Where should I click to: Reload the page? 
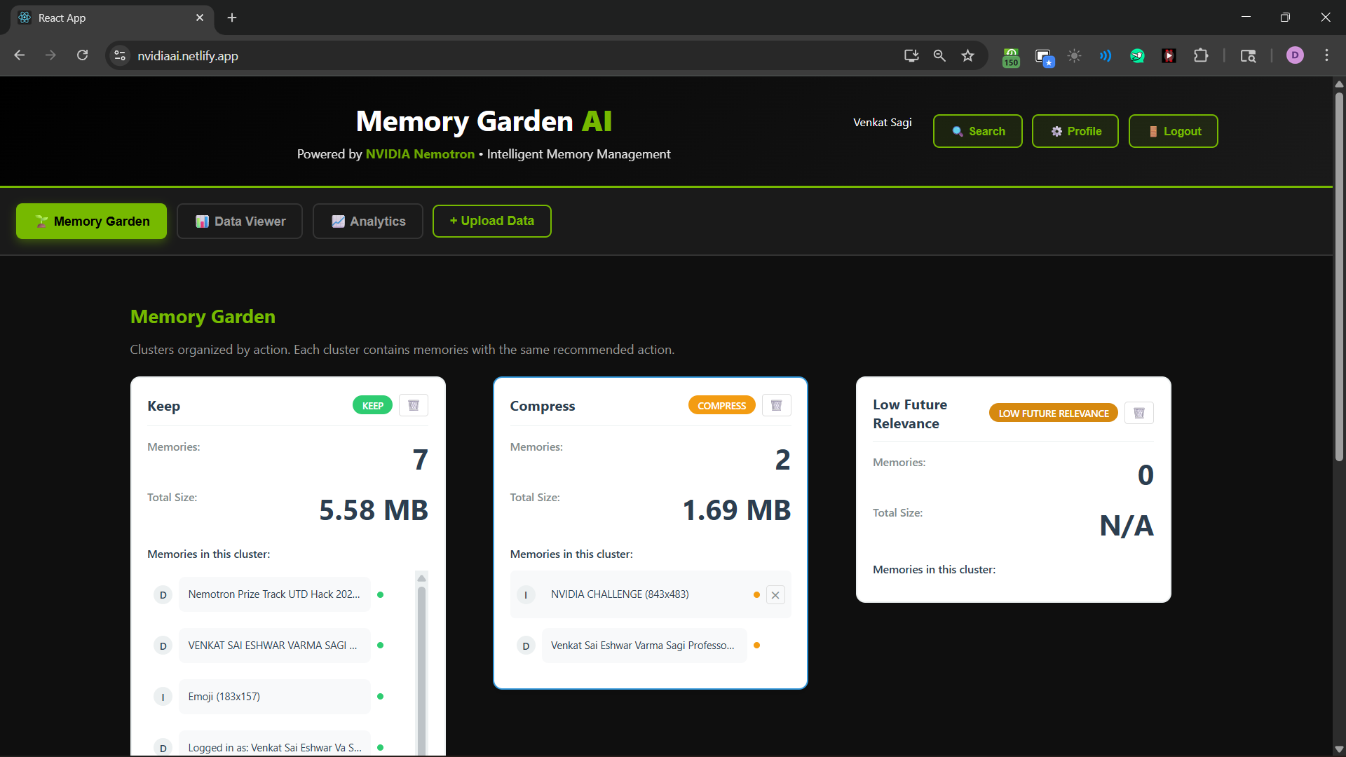(83, 56)
